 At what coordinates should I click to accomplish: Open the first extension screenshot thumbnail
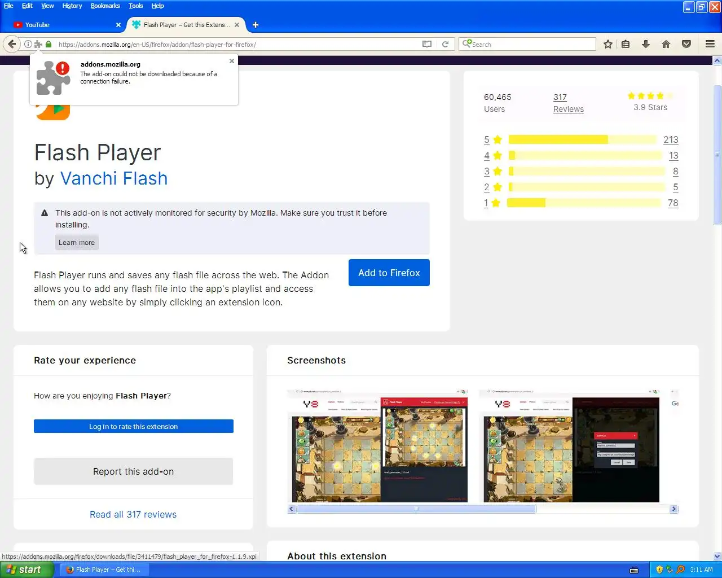coord(377,445)
